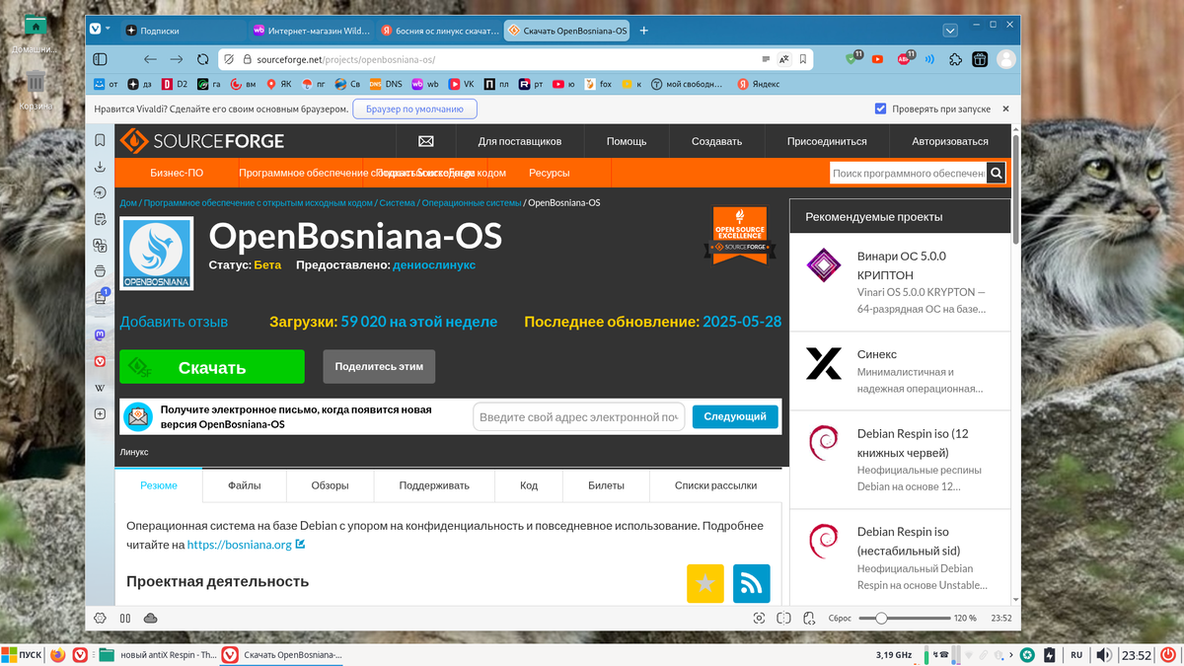Open the tab list dropdown arrow
This screenshot has height=666, width=1184.
949,30
